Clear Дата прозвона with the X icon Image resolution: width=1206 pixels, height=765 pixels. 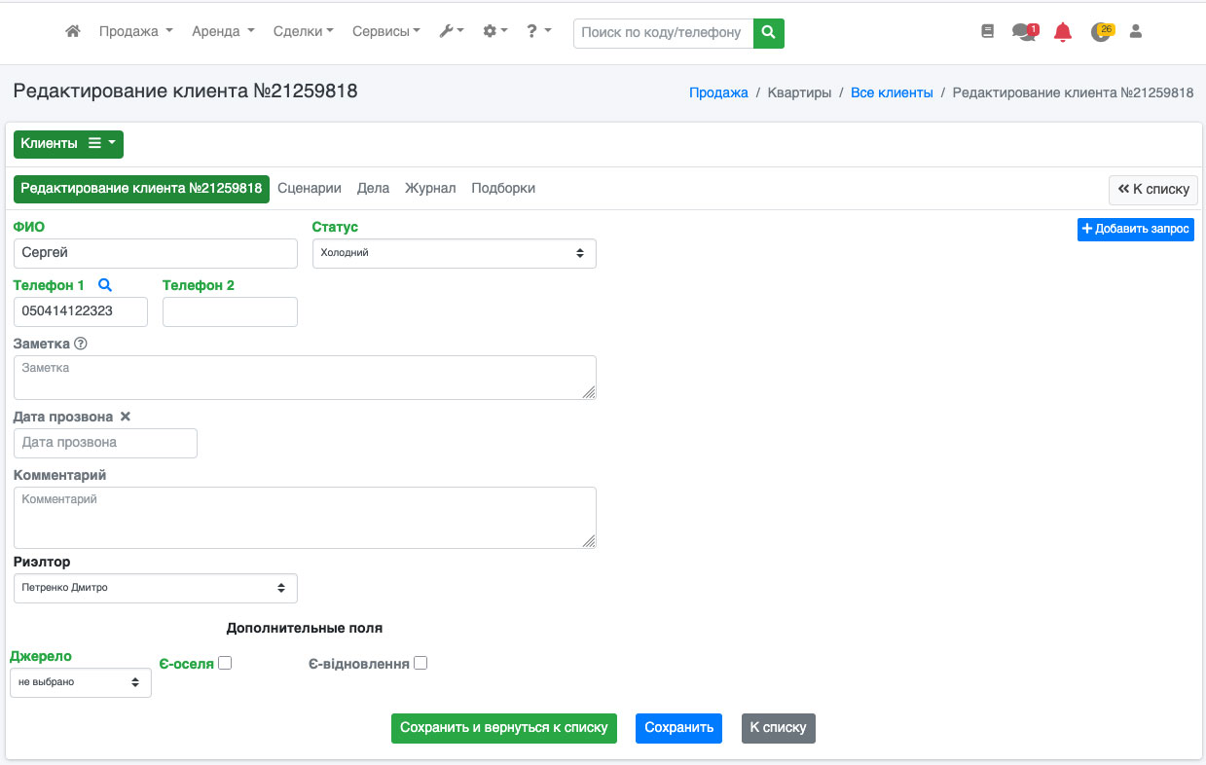(125, 417)
